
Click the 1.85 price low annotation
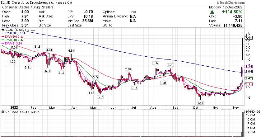[x=91, y=93]
